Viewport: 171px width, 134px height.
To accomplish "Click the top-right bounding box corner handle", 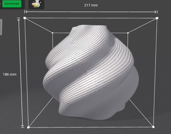I will click(157, 18).
